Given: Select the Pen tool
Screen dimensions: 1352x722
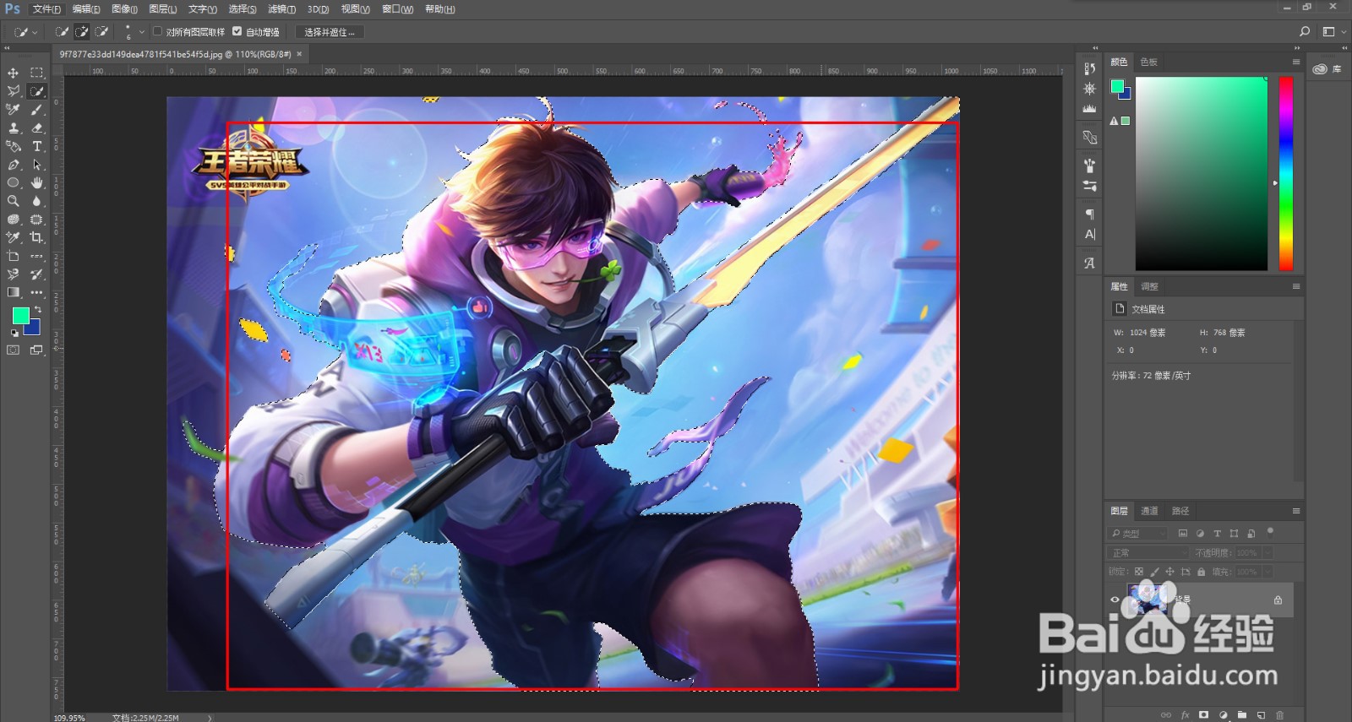Looking at the screenshot, I should coord(14,165).
